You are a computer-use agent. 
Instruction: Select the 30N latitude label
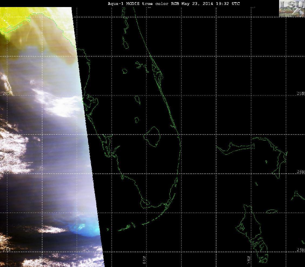(6, 15)
